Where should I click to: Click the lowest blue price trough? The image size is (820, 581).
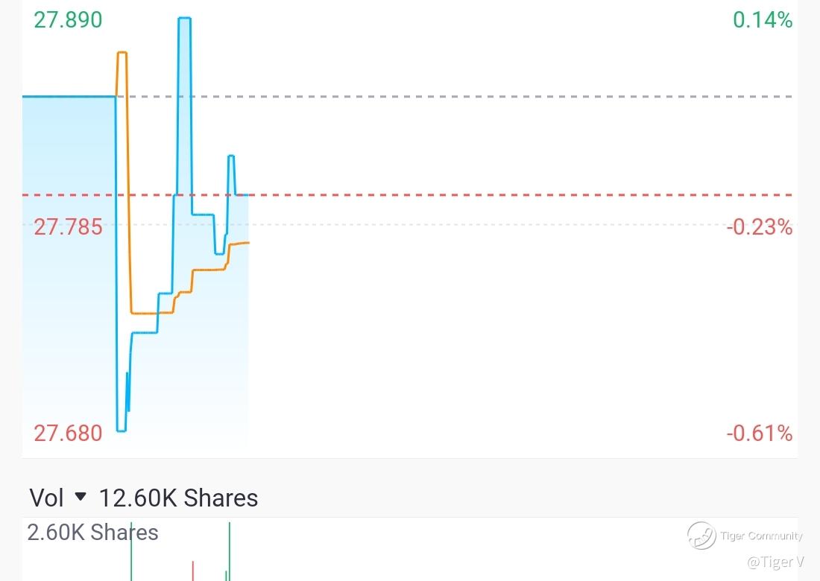point(121,430)
